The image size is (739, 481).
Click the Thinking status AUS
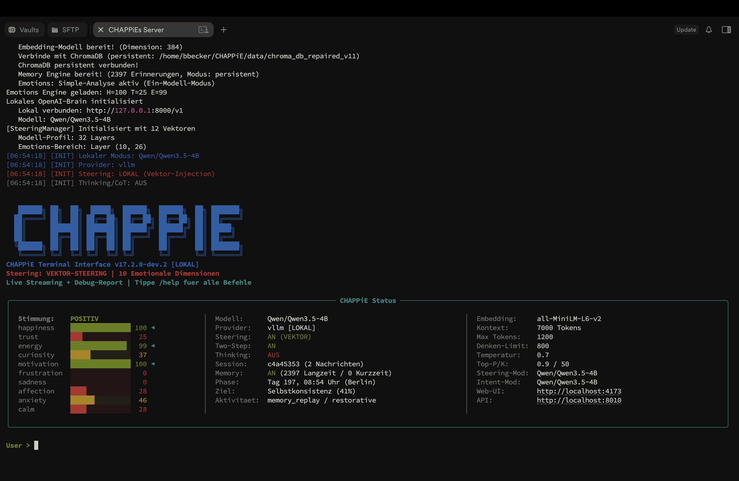273,355
